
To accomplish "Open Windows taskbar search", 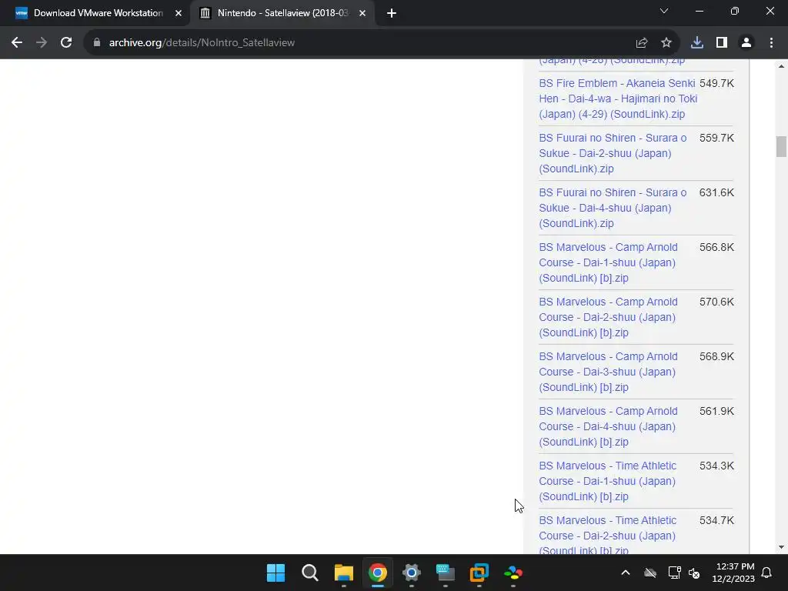I will tap(309, 573).
